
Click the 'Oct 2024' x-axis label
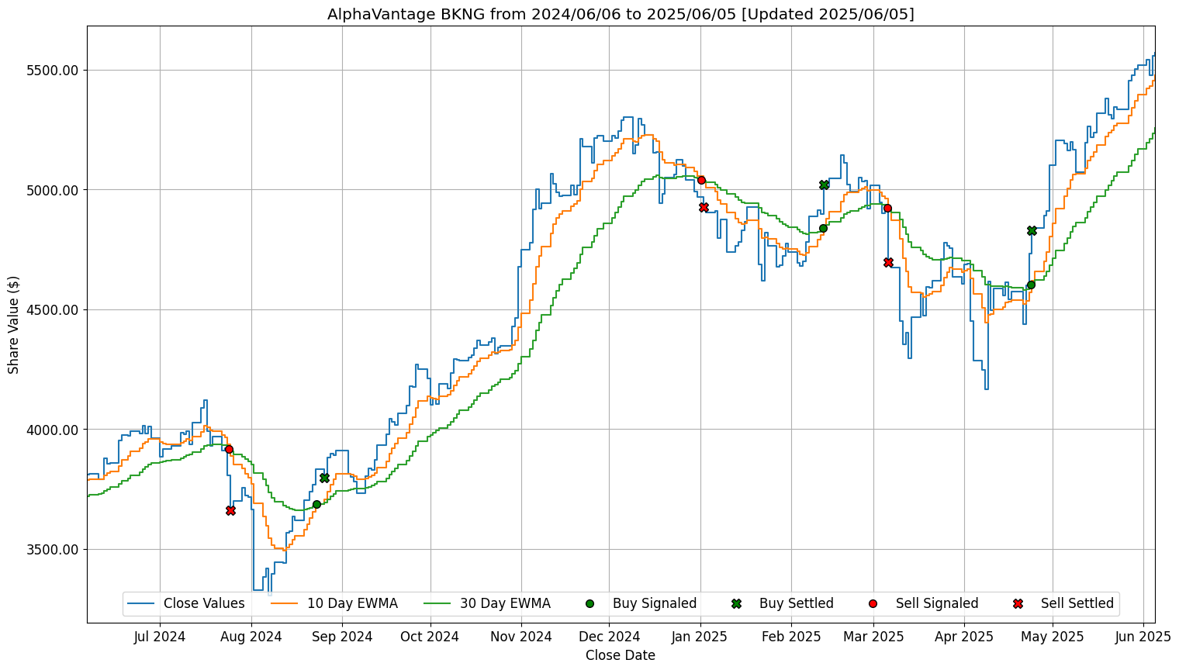coord(430,637)
